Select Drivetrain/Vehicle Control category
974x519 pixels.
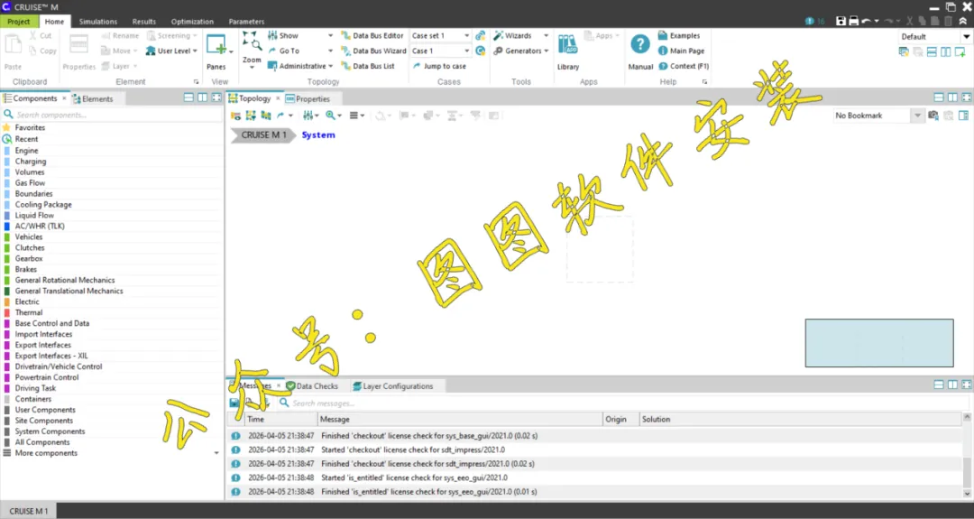59,366
